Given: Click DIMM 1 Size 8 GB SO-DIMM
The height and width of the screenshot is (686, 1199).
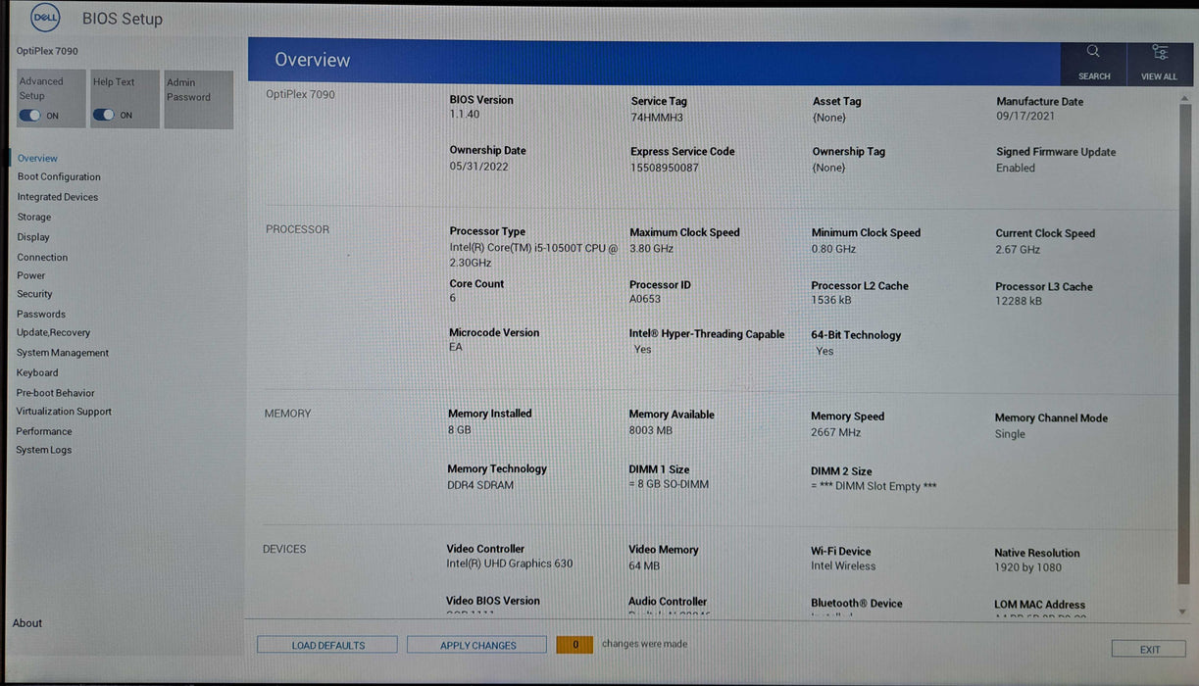Looking at the screenshot, I should point(669,484).
